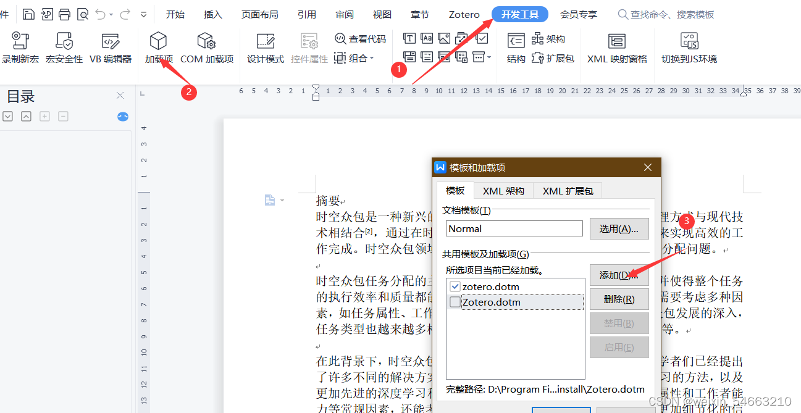This screenshot has width=801, height=413.
Task: Switch to the 引用 ribbon tab
Action: click(x=307, y=14)
